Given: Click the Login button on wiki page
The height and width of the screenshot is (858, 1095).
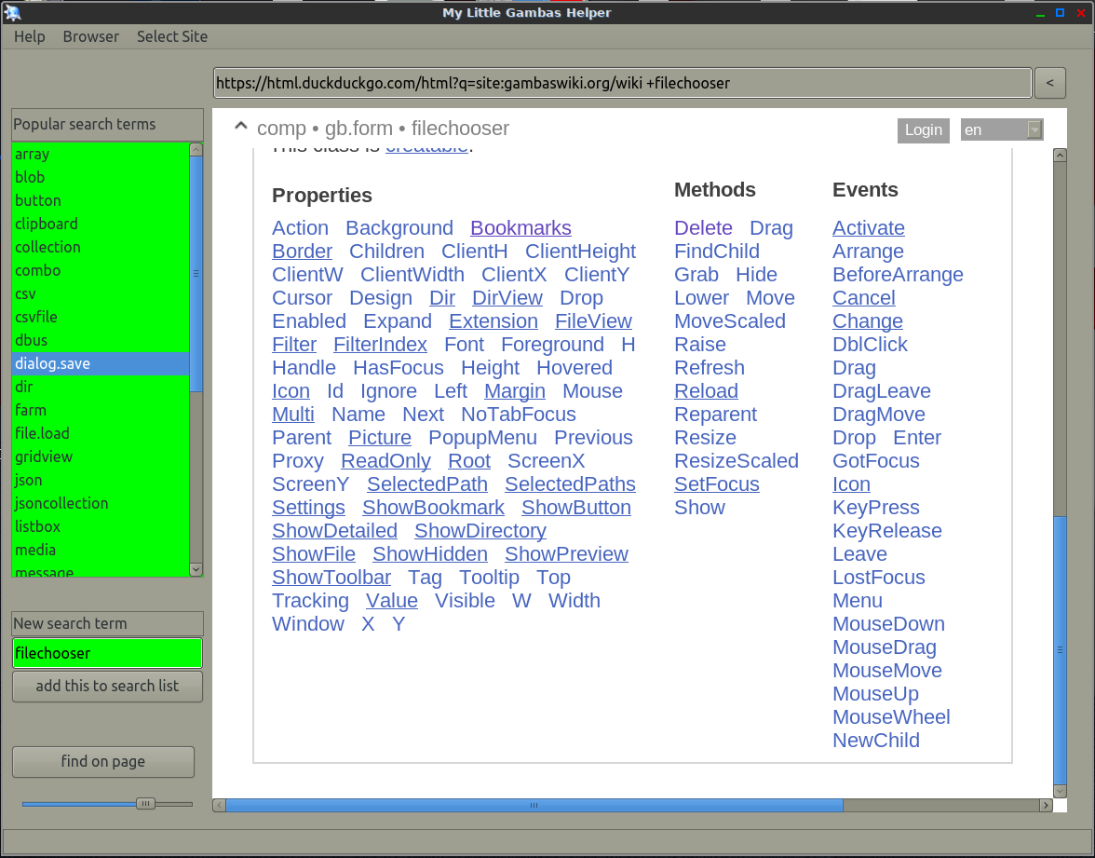Looking at the screenshot, I should [x=923, y=130].
